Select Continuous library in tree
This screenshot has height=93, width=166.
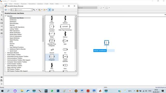point(13,20)
